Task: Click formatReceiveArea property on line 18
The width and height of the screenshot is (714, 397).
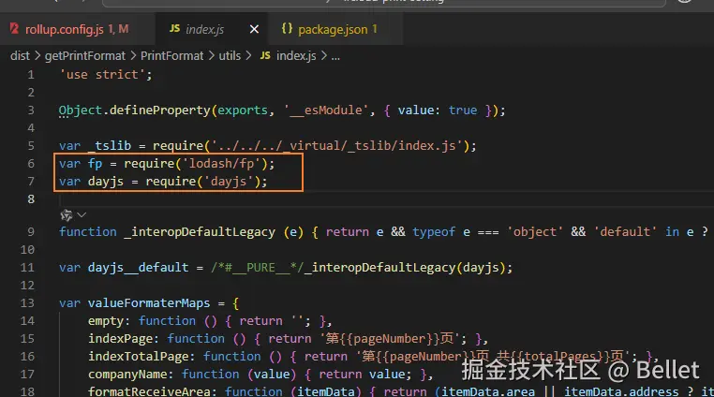Action: [149, 391]
